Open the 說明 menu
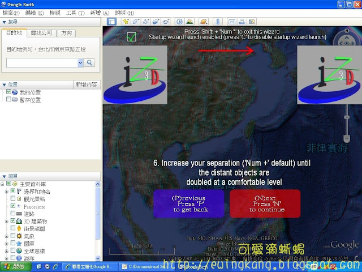This screenshot has width=362, height=272. [124, 13]
